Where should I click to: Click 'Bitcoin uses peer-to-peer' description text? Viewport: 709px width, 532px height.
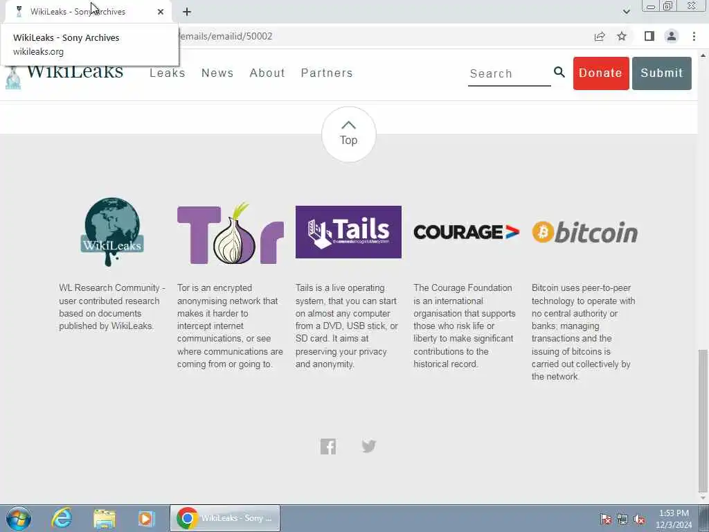pyautogui.click(x=583, y=332)
